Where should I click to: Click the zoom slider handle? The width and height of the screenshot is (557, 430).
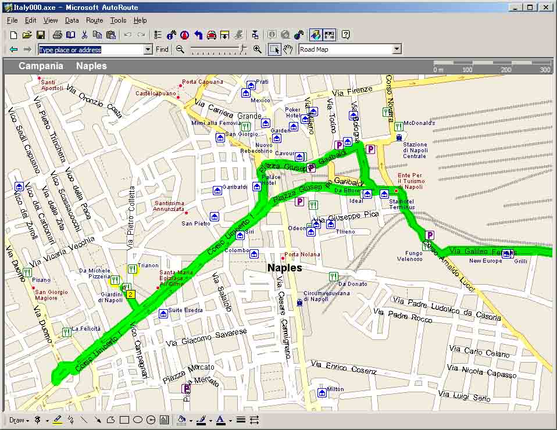coord(243,49)
